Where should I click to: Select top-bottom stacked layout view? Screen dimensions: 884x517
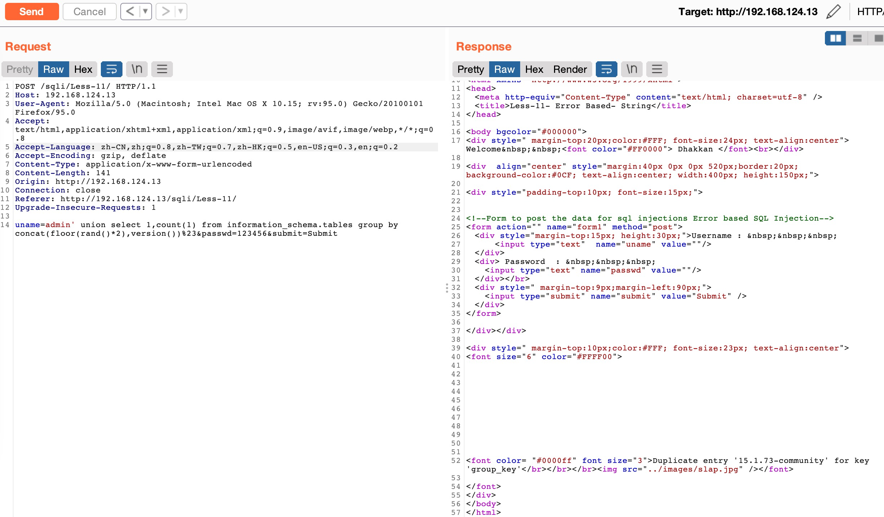[857, 38]
